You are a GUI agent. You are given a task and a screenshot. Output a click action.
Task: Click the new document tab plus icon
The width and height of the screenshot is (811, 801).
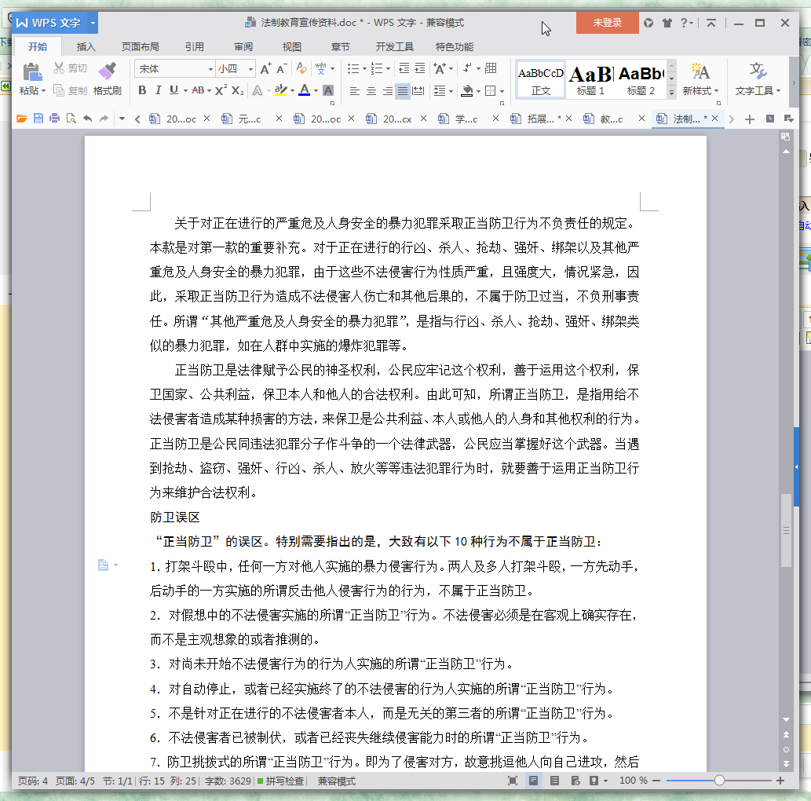[x=750, y=119]
